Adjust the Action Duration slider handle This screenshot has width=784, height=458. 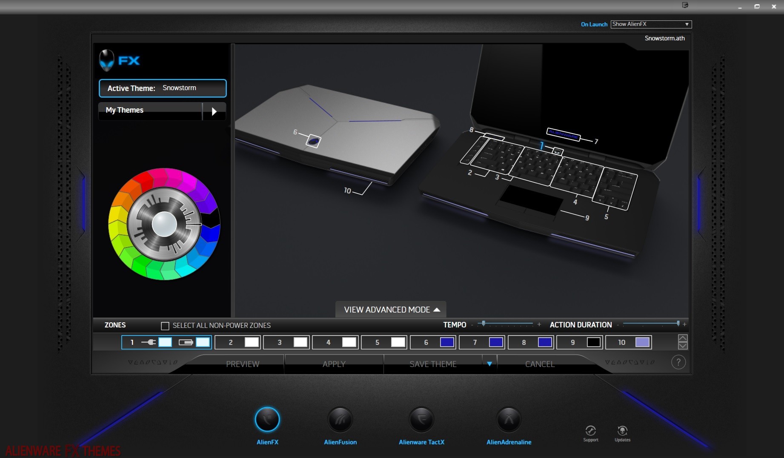point(678,324)
